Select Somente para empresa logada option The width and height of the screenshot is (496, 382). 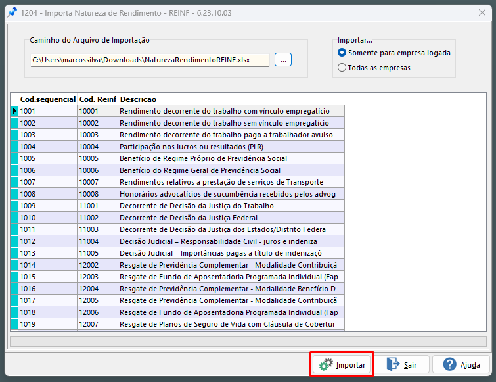click(394, 53)
